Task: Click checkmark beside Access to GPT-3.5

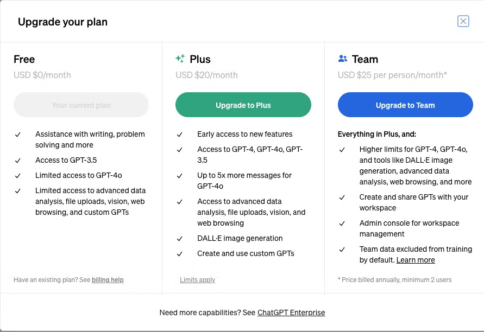Action: tap(18, 161)
